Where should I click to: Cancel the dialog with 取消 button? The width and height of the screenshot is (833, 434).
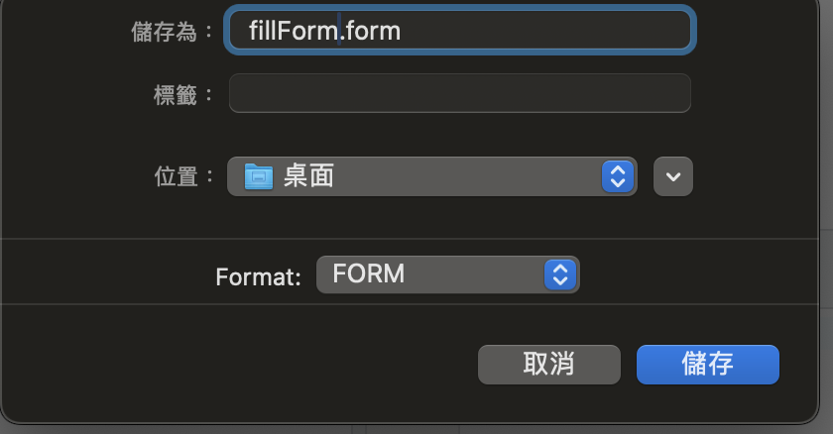coord(548,365)
